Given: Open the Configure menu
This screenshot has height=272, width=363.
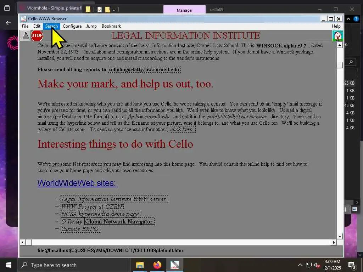Looking at the screenshot, I should pos(72,26).
